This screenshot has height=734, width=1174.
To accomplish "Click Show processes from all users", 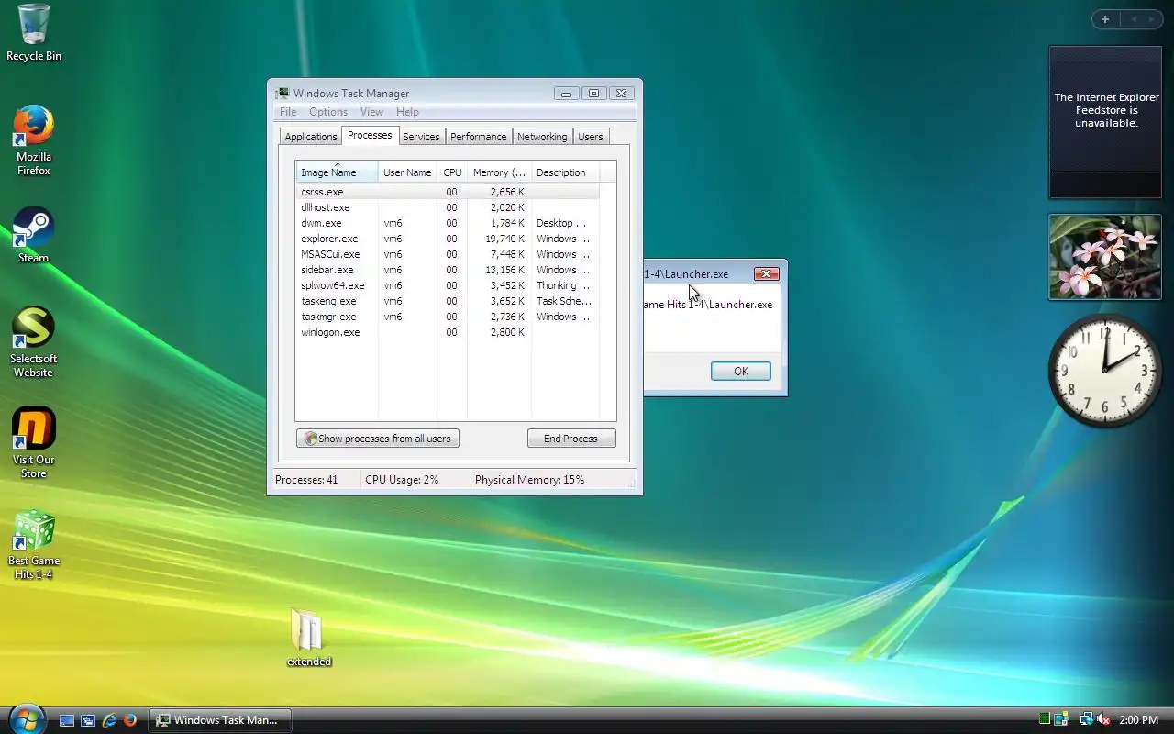I will 378,439.
